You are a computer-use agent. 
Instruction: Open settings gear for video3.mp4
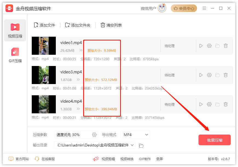click(209, 75)
